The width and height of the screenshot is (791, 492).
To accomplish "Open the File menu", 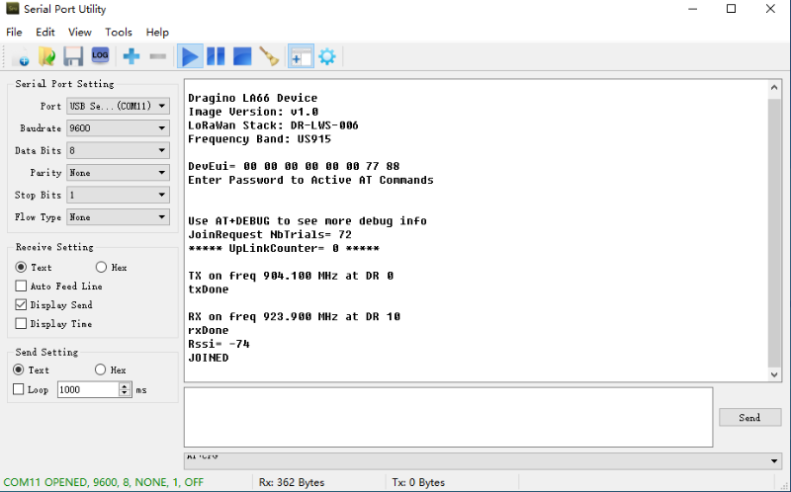I will 14,32.
